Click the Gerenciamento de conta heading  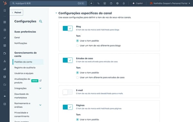coord(25,54)
